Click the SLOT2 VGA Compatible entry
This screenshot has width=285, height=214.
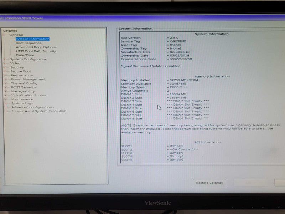pyautogui.click(x=159, y=149)
